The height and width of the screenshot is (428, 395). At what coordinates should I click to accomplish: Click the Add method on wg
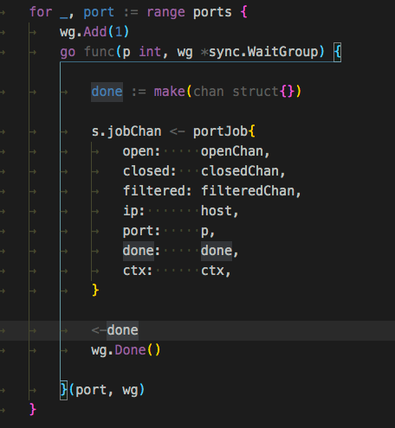point(95,32)
